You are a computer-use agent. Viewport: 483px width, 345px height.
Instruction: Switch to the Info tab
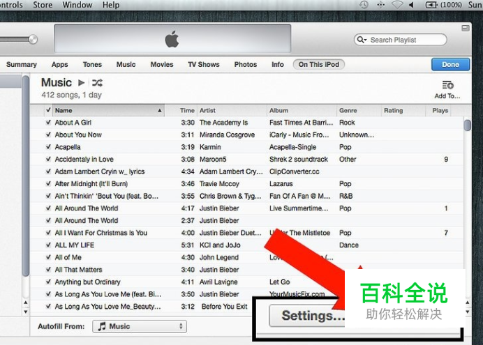[278, 65]
